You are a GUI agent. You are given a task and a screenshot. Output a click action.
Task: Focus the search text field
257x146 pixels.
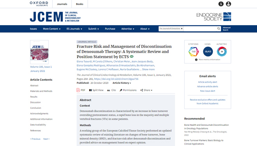pyautogui.click(x=200, y=29)
